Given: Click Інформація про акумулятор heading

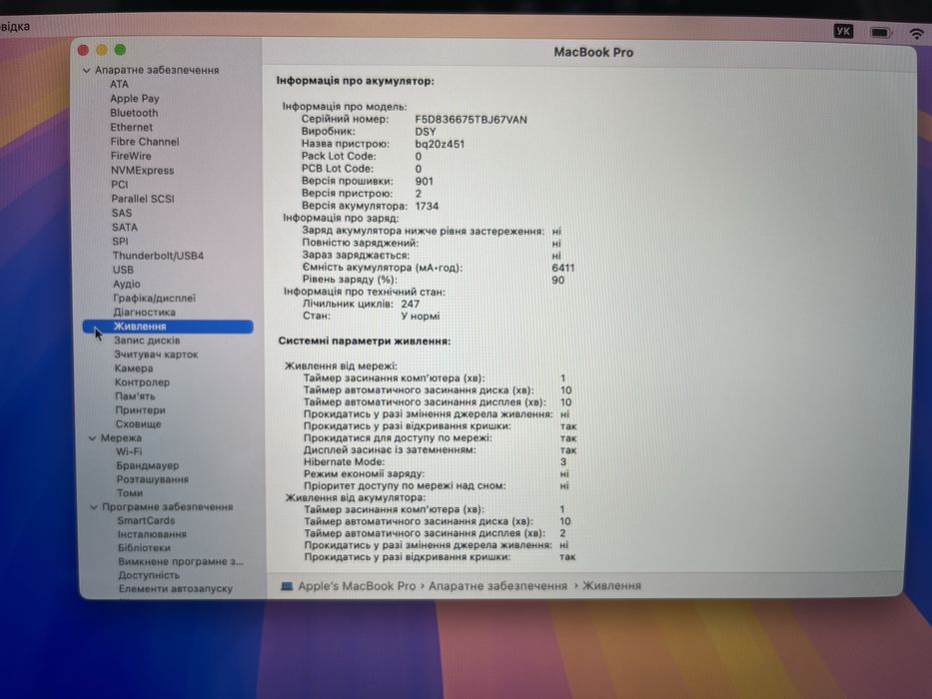Looking at the screenshot, I should click(x=355, y=81).
